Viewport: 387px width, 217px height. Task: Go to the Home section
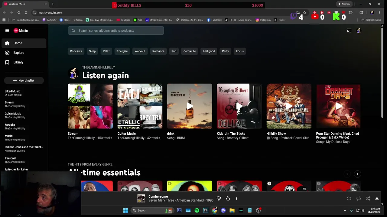click(x=24, y=43)
